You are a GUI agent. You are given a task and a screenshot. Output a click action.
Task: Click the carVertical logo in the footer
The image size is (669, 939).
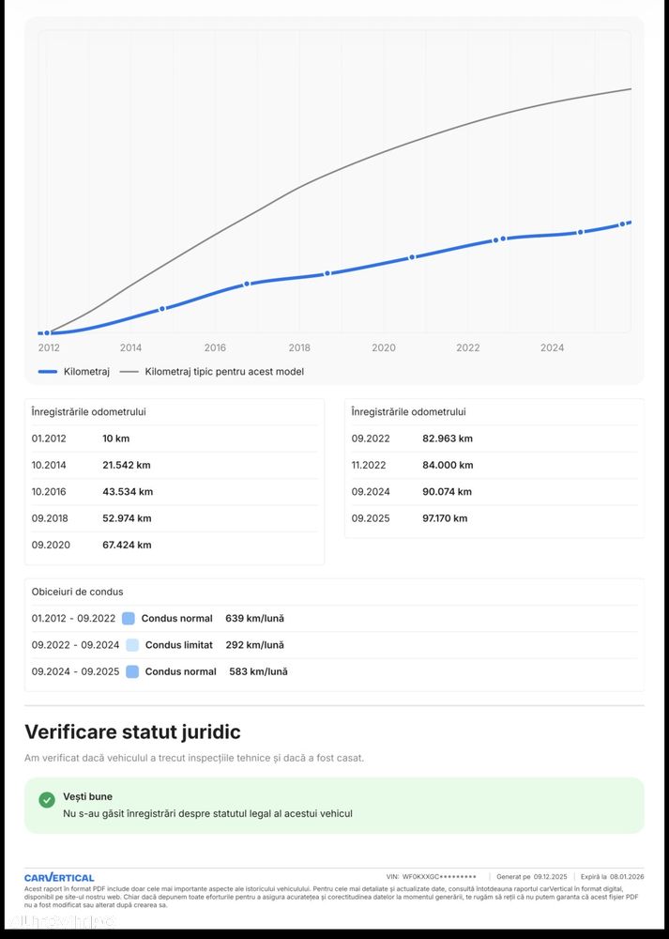coord(59,877)
